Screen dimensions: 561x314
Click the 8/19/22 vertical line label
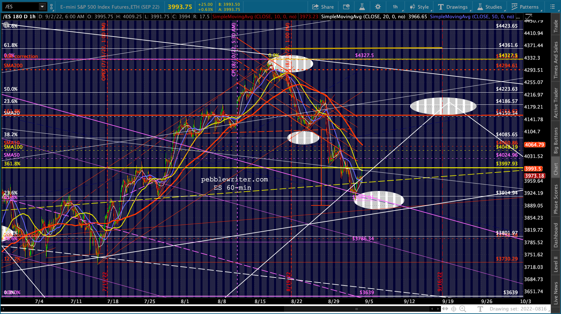point(289,282)
